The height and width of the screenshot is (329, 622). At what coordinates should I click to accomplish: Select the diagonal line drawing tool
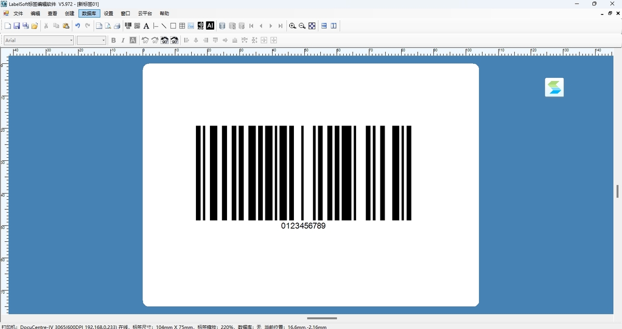[x=164, y=26]
